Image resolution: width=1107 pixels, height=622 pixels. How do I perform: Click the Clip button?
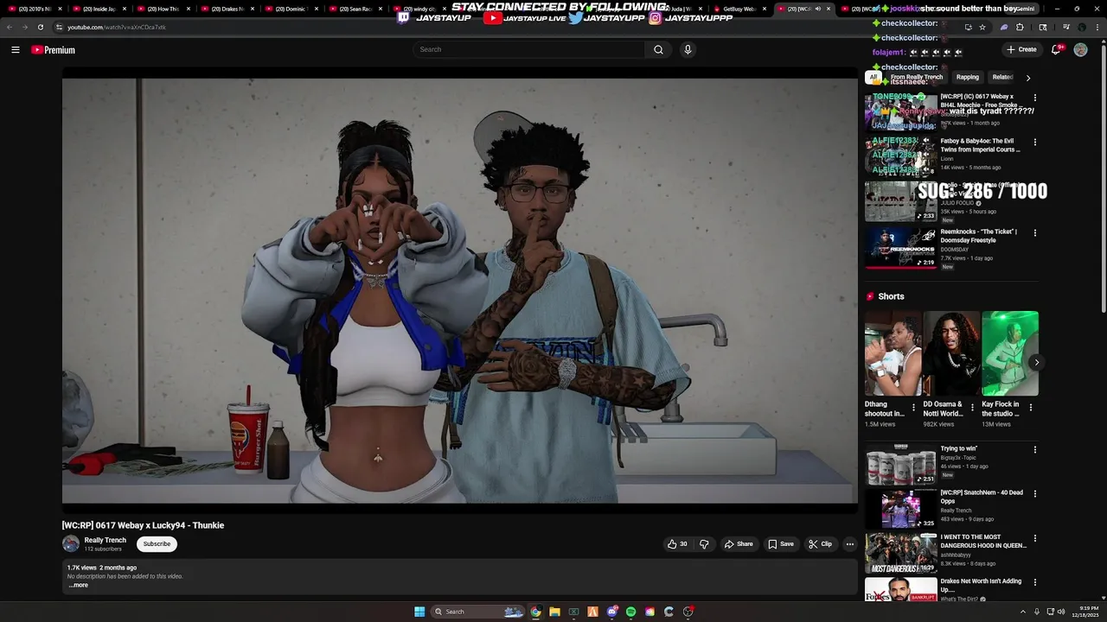pyautogui.click(x=820, y=544)
